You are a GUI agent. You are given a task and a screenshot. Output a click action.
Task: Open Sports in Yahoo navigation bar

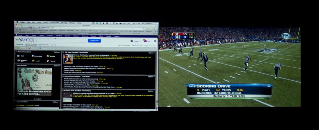[x=41, y=36]
